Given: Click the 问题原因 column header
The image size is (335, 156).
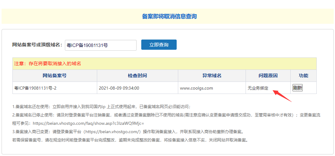Looking at the screenshot, I should point(268,76).
